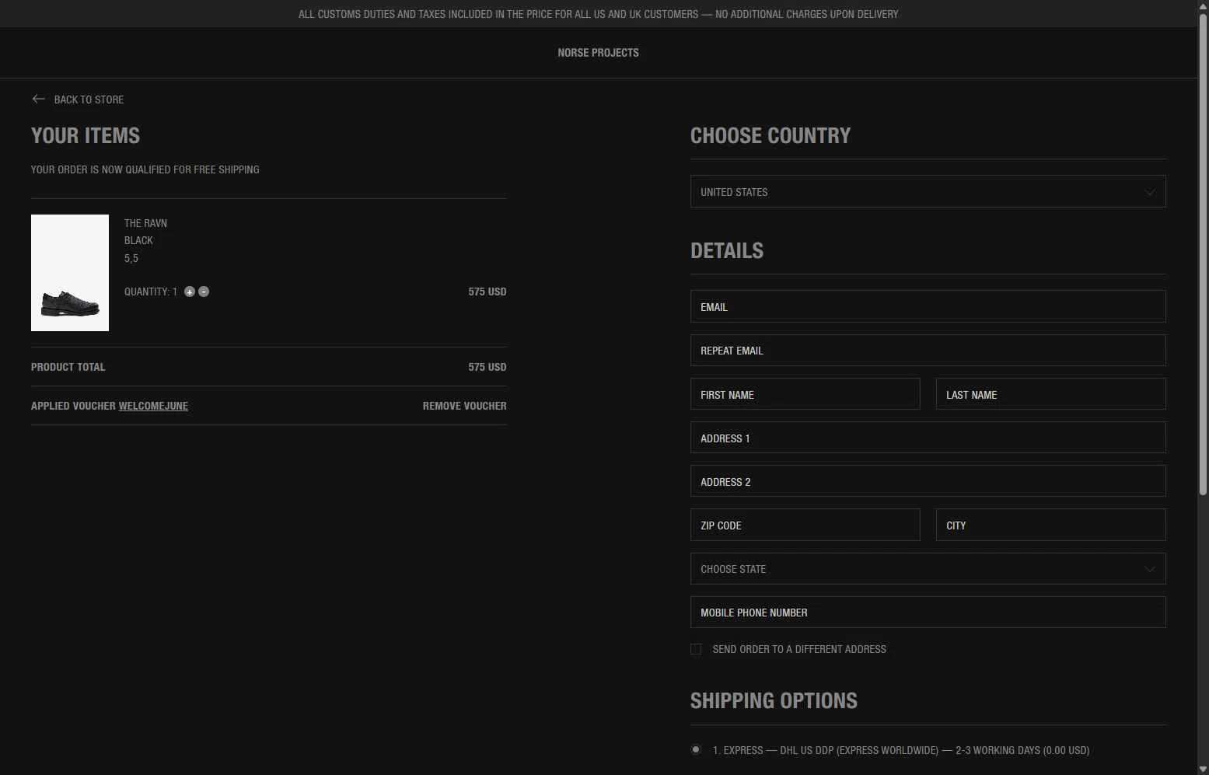Select the Last Name field

tap(1050, 394)
